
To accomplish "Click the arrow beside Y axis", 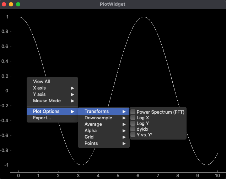I will [x=72, y=94].
